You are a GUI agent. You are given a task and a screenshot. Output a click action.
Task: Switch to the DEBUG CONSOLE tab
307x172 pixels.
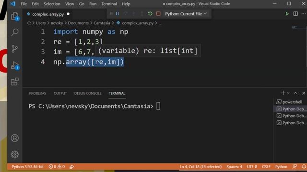pos(88,94)
